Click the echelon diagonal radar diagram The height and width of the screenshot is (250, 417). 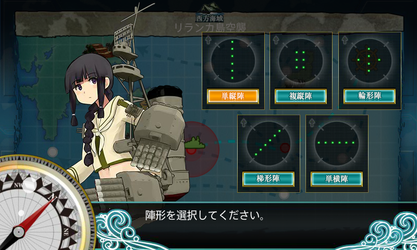pyautogui.click(x=268, y=143)
